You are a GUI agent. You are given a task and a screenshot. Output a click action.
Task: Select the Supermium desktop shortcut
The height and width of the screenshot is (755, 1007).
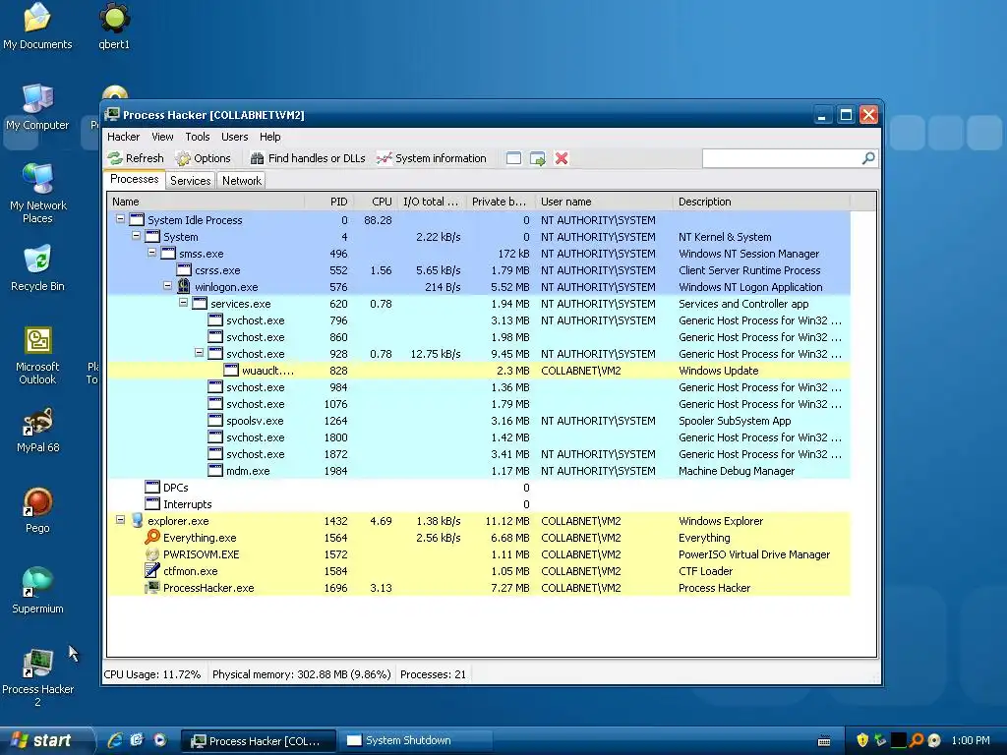click(x=37, y=591)
